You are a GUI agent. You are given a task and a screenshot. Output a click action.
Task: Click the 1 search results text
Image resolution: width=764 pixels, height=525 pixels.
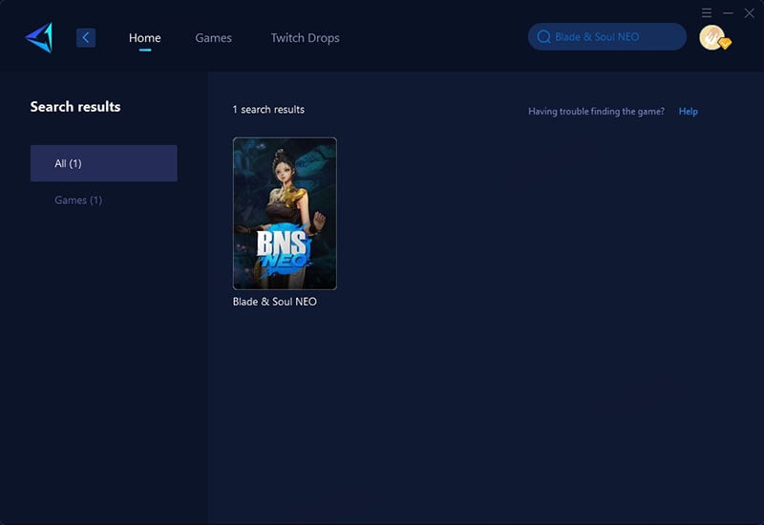(268, 110)
